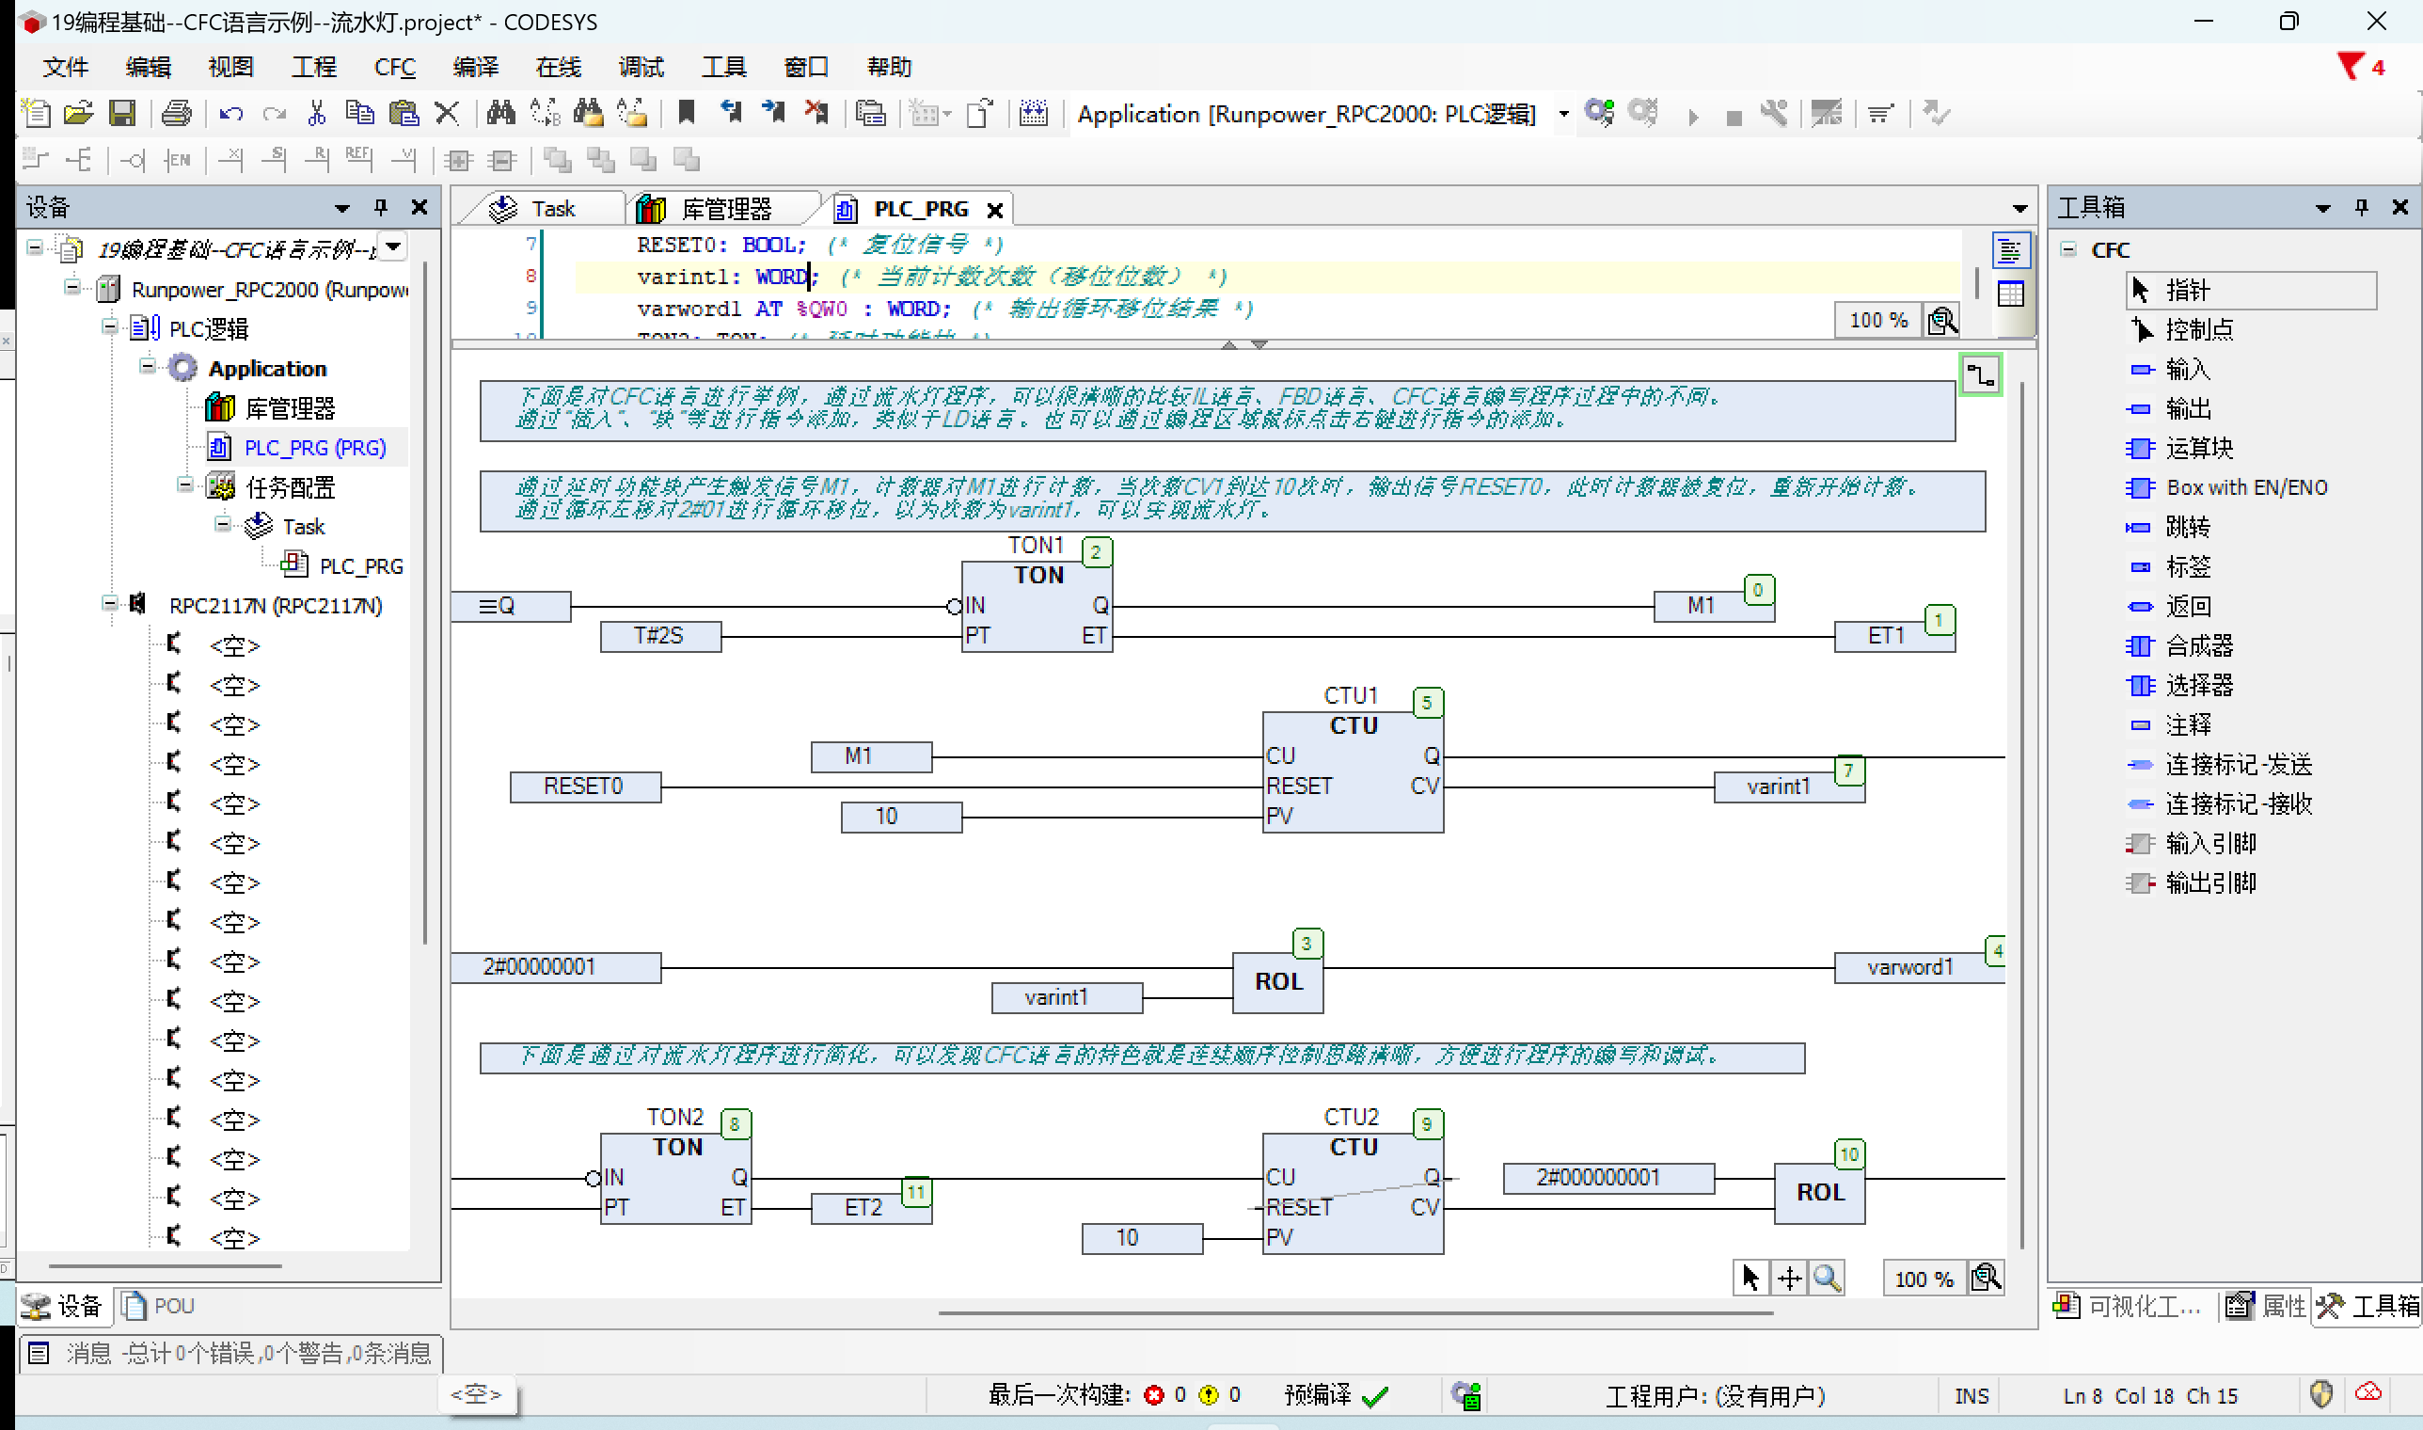Toggle bookmark with the bookmark icon
The height and width of the screenshot is (1430, 2423).
coord(687,114)
